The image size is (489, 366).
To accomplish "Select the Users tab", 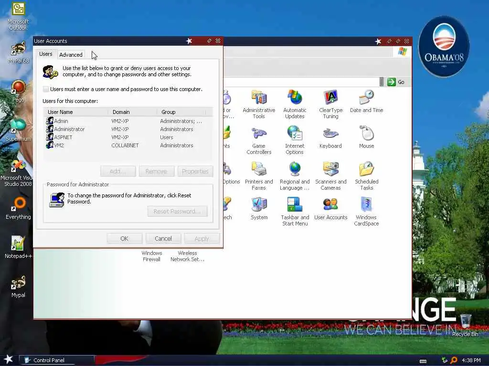I will click(46, 54).
